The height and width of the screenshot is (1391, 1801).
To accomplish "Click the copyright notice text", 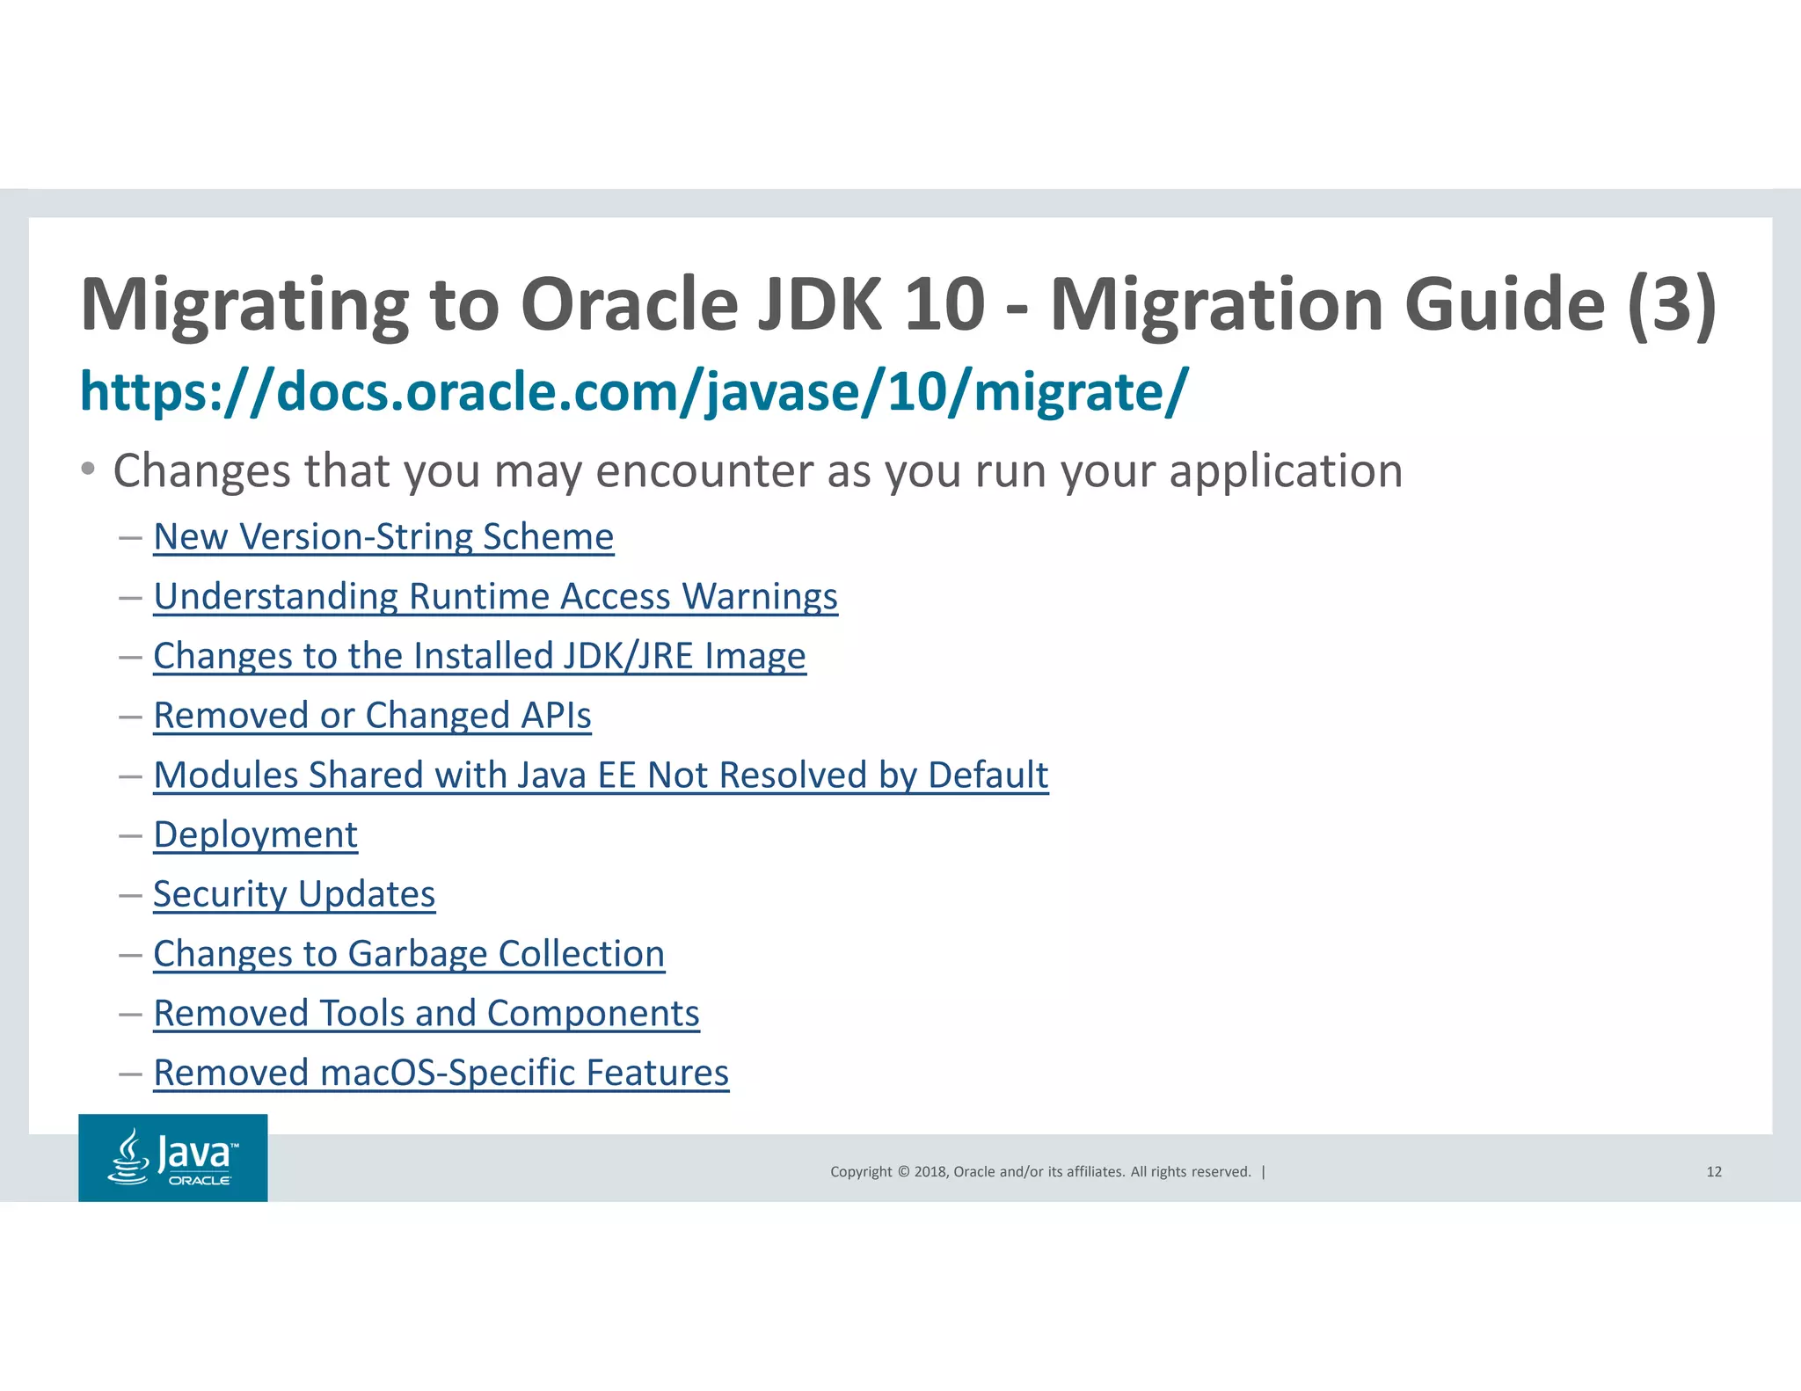I will coord(1039,1171).
